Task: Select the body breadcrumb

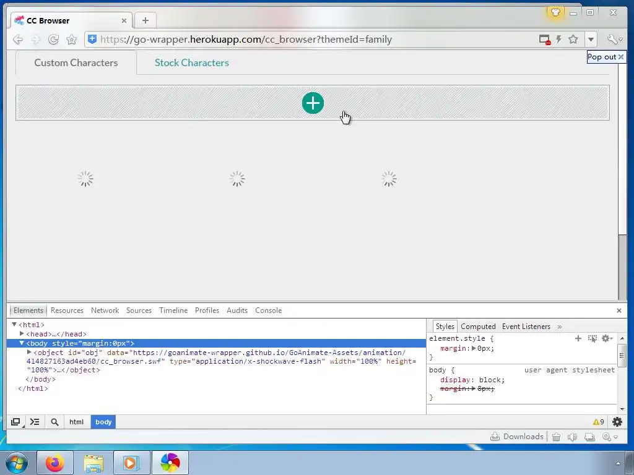Action: (x=103, y=422)
